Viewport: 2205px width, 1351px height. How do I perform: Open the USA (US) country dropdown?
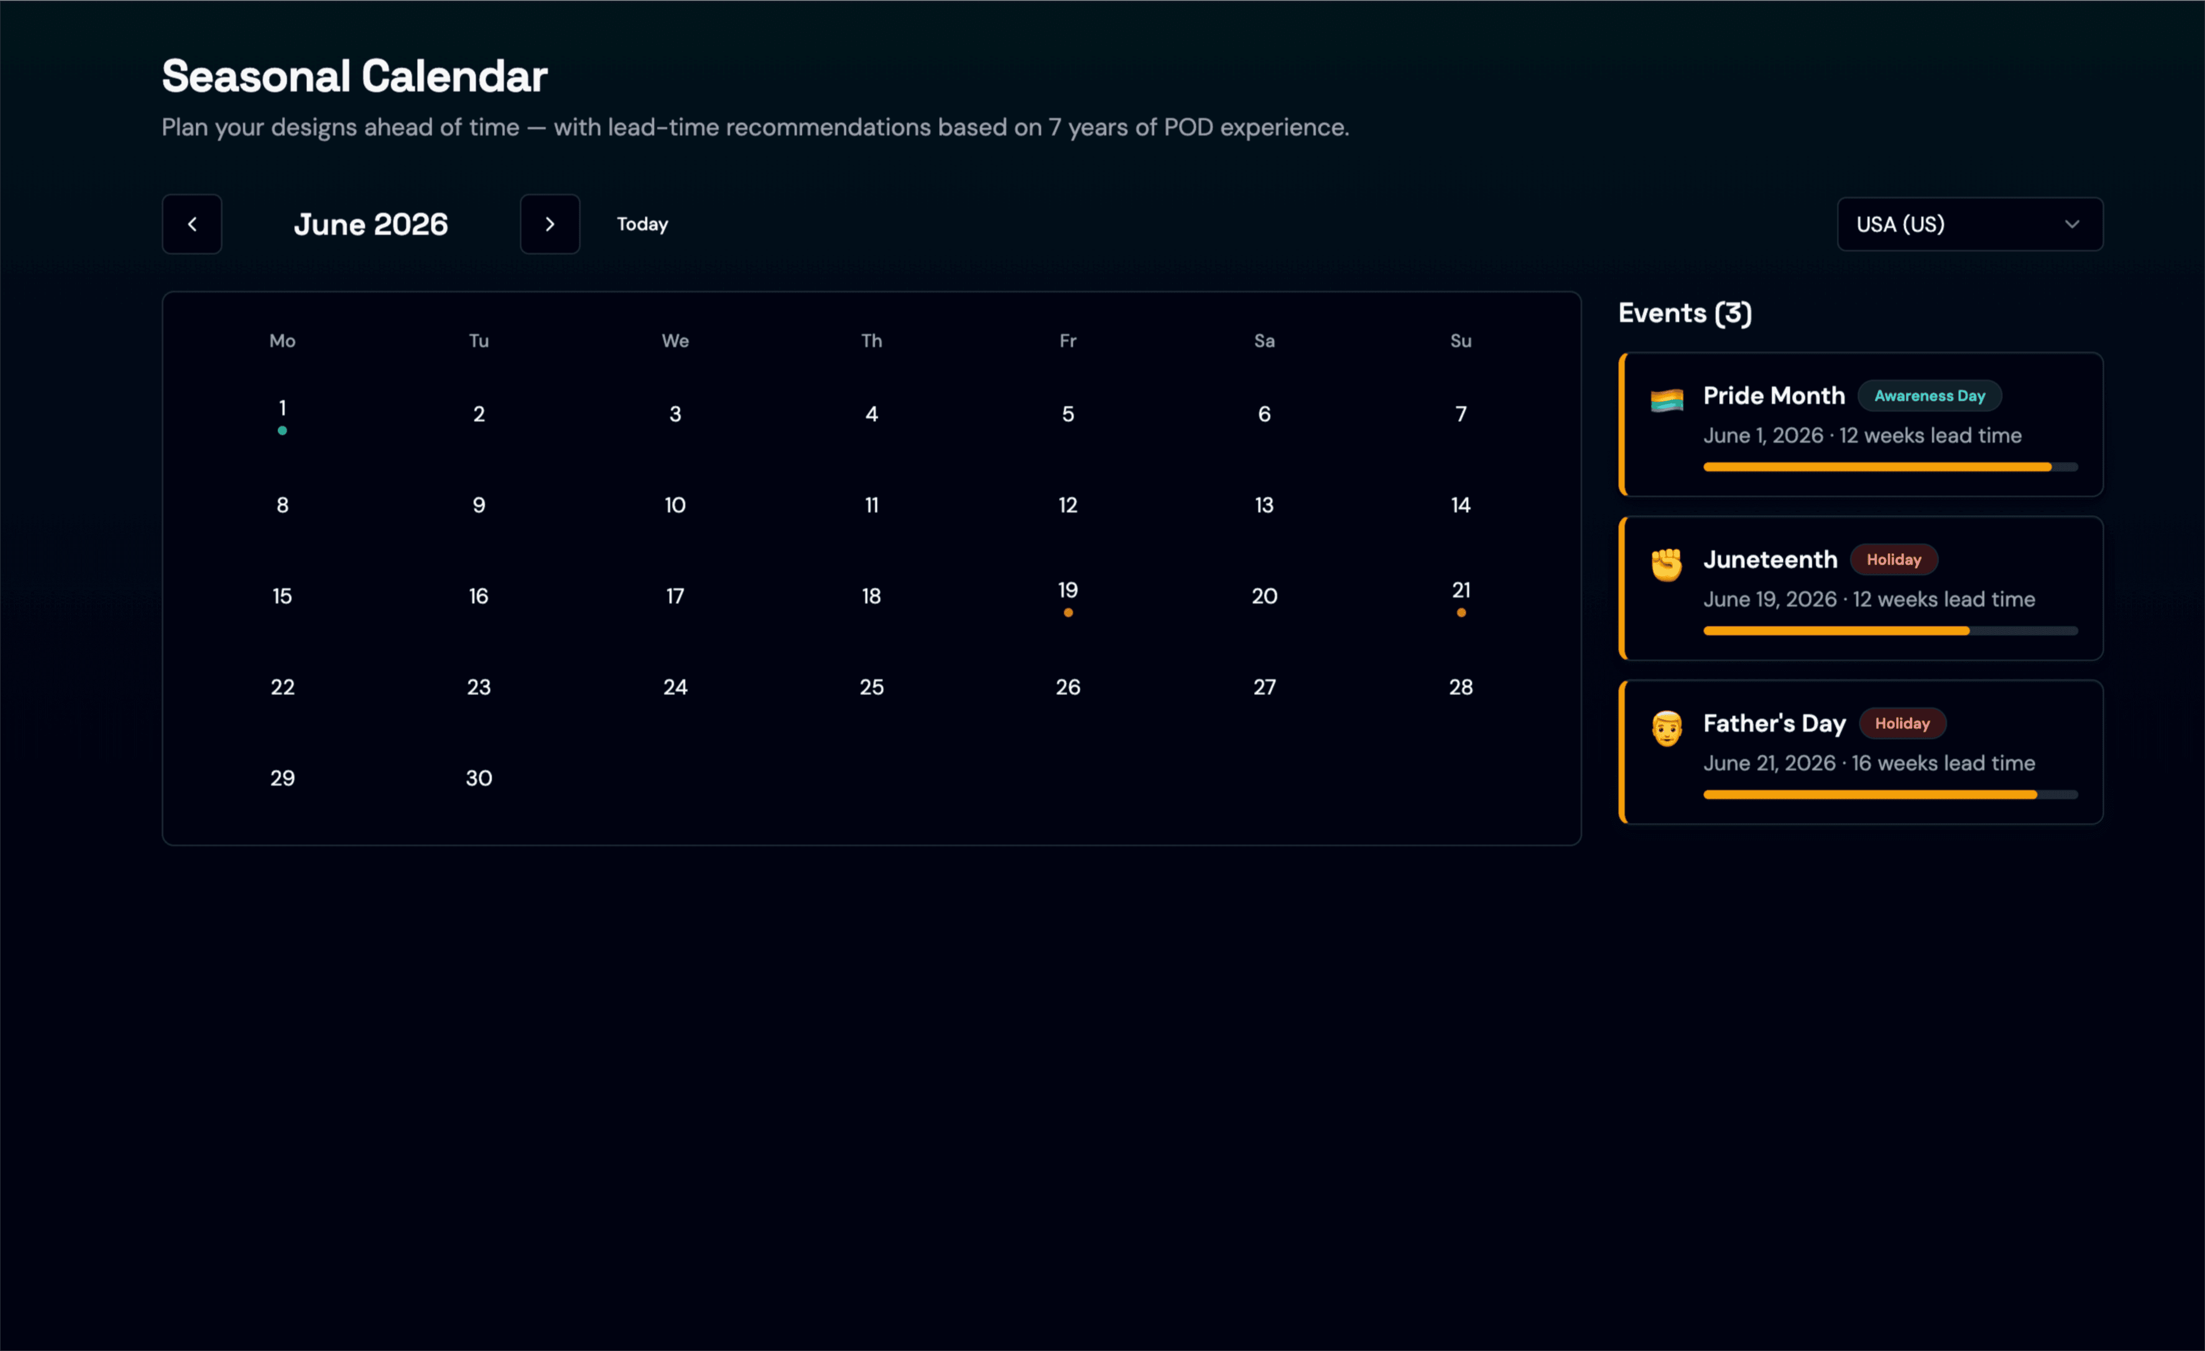tap(1970, 224)
